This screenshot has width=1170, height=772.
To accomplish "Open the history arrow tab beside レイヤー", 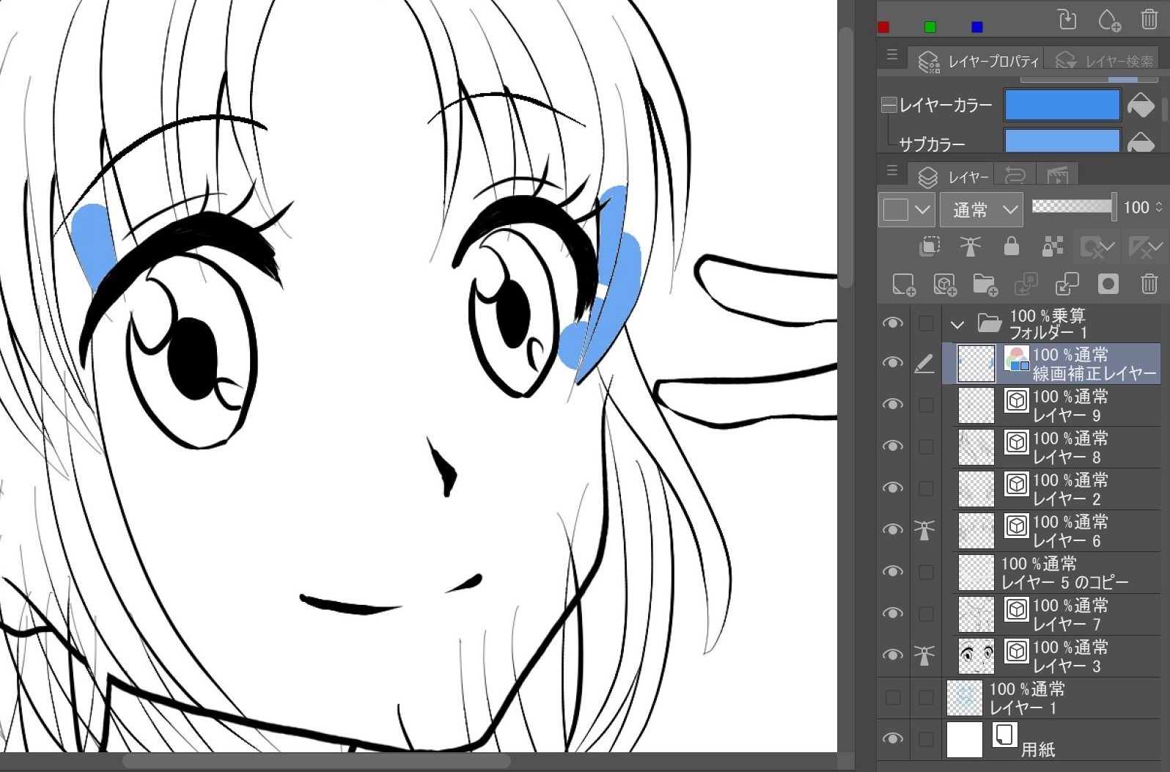I will (1015, 174).
